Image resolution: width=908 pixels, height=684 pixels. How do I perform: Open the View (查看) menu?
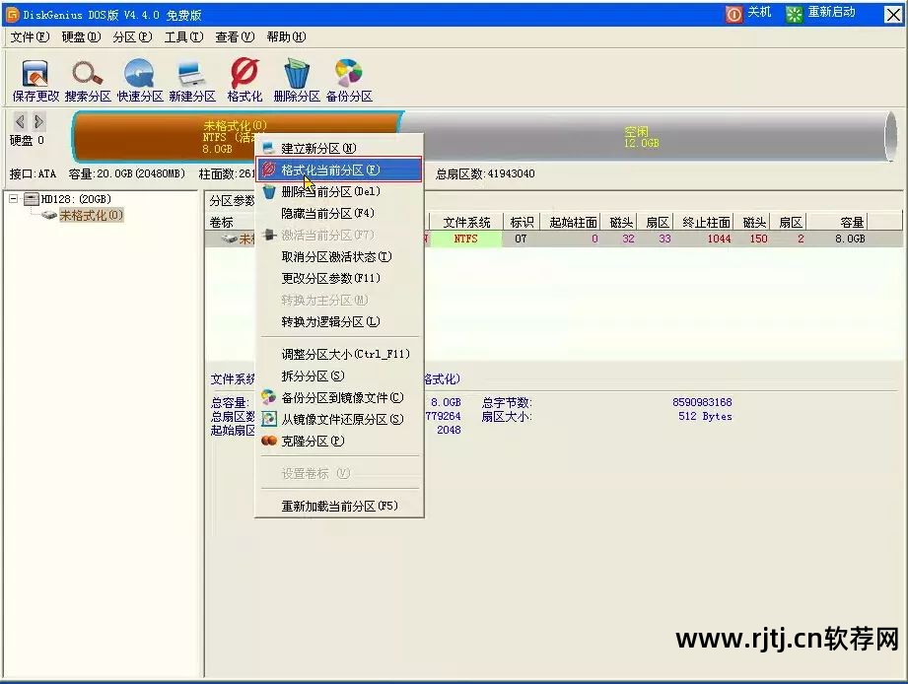[x=235, y=37]
